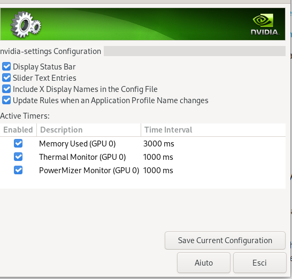The image size is (292, 279).
Task: Disable Update Rules when Application Profile Name changes
Action: pos(6,100)
